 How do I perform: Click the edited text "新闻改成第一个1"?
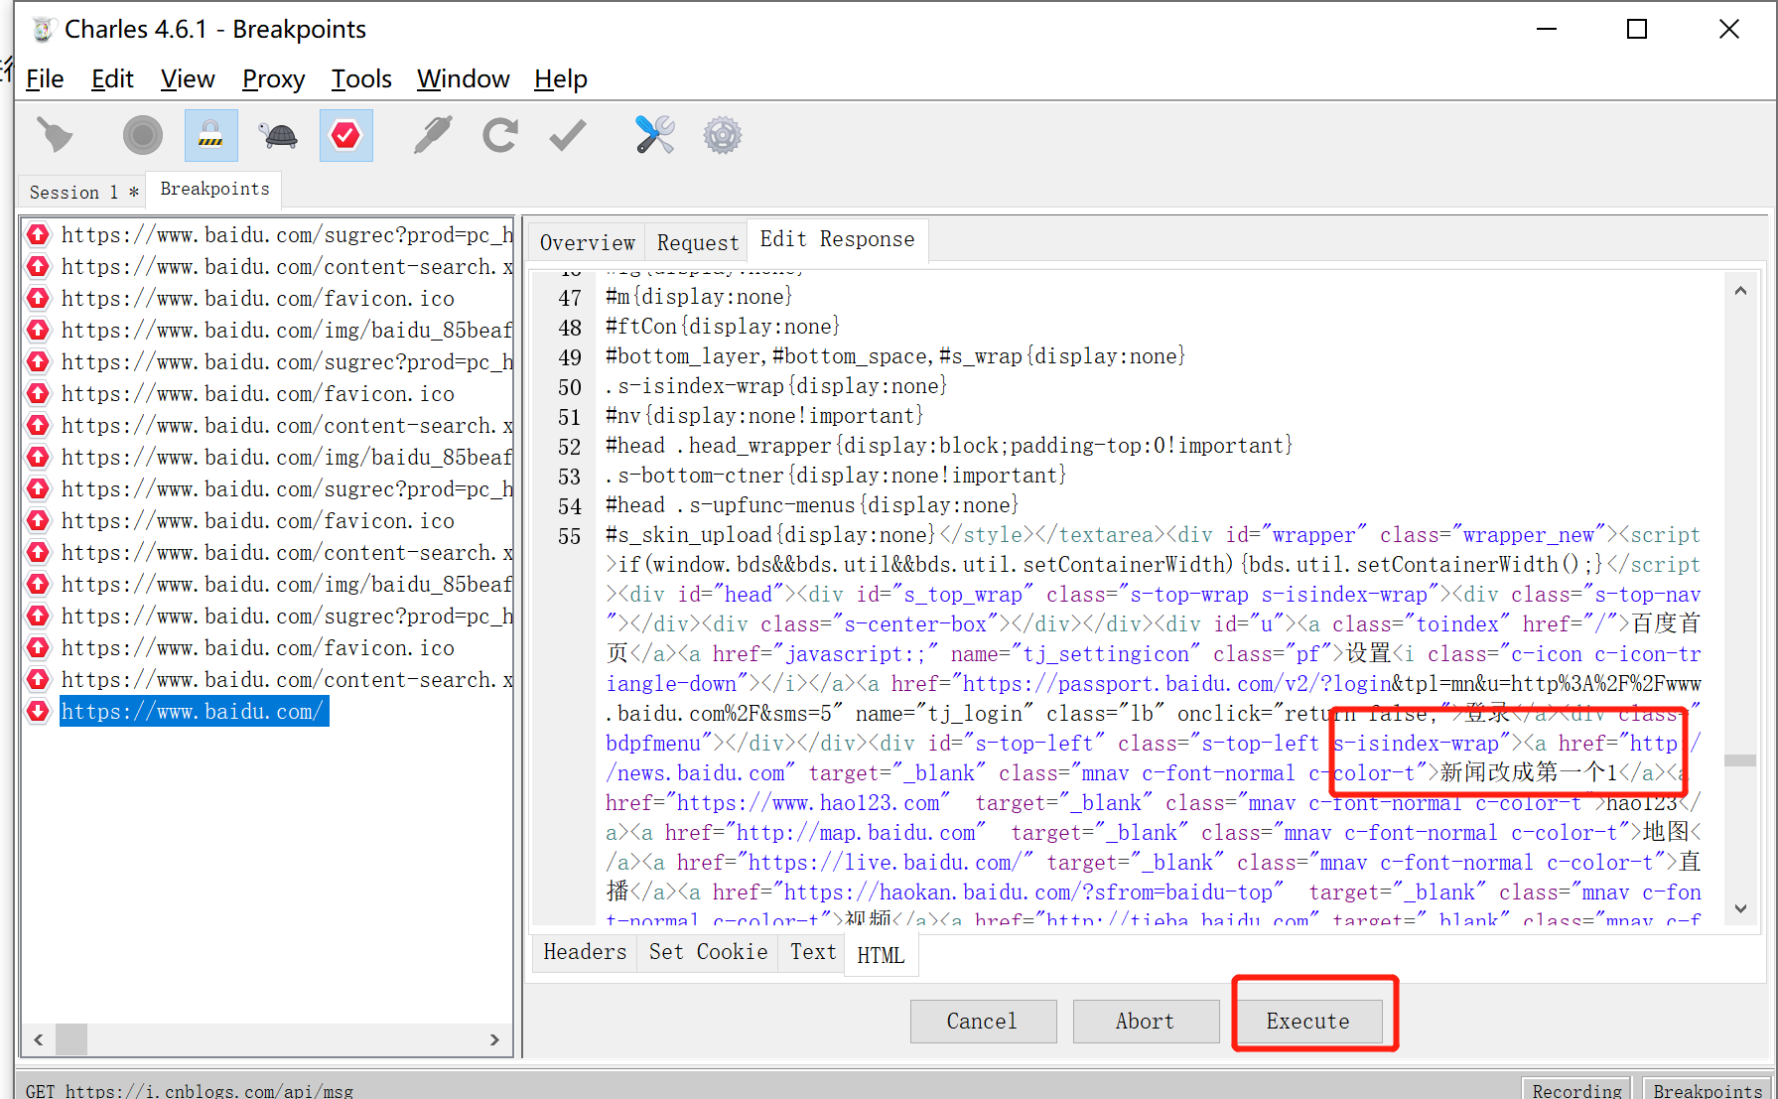1529,772
